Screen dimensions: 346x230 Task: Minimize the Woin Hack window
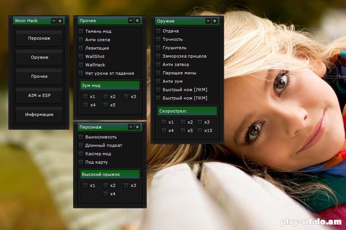coord(54,21)
